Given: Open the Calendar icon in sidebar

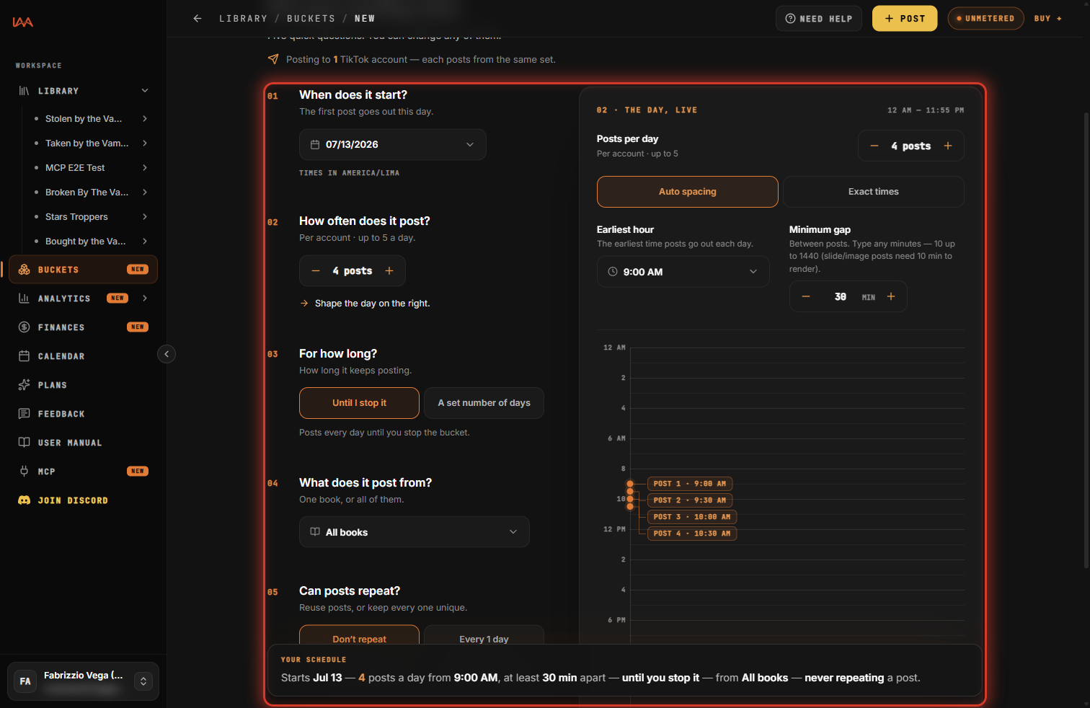Looking at the screenshot, I should coord(24,356).
